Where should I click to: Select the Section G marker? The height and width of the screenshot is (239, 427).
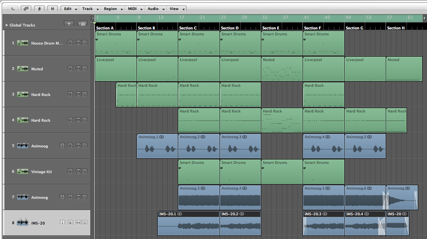(x=354, y=28)
